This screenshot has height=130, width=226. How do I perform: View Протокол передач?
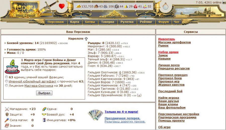coord(173,75)
